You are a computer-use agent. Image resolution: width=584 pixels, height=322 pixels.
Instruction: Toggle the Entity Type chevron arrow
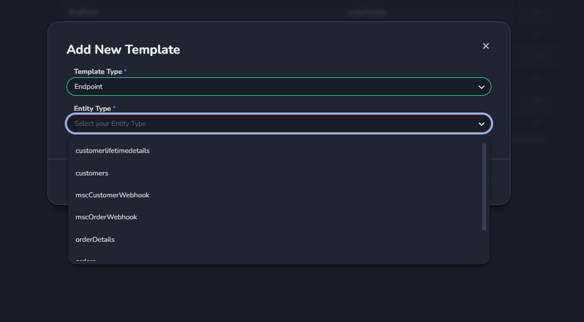(x=481, y=124)
